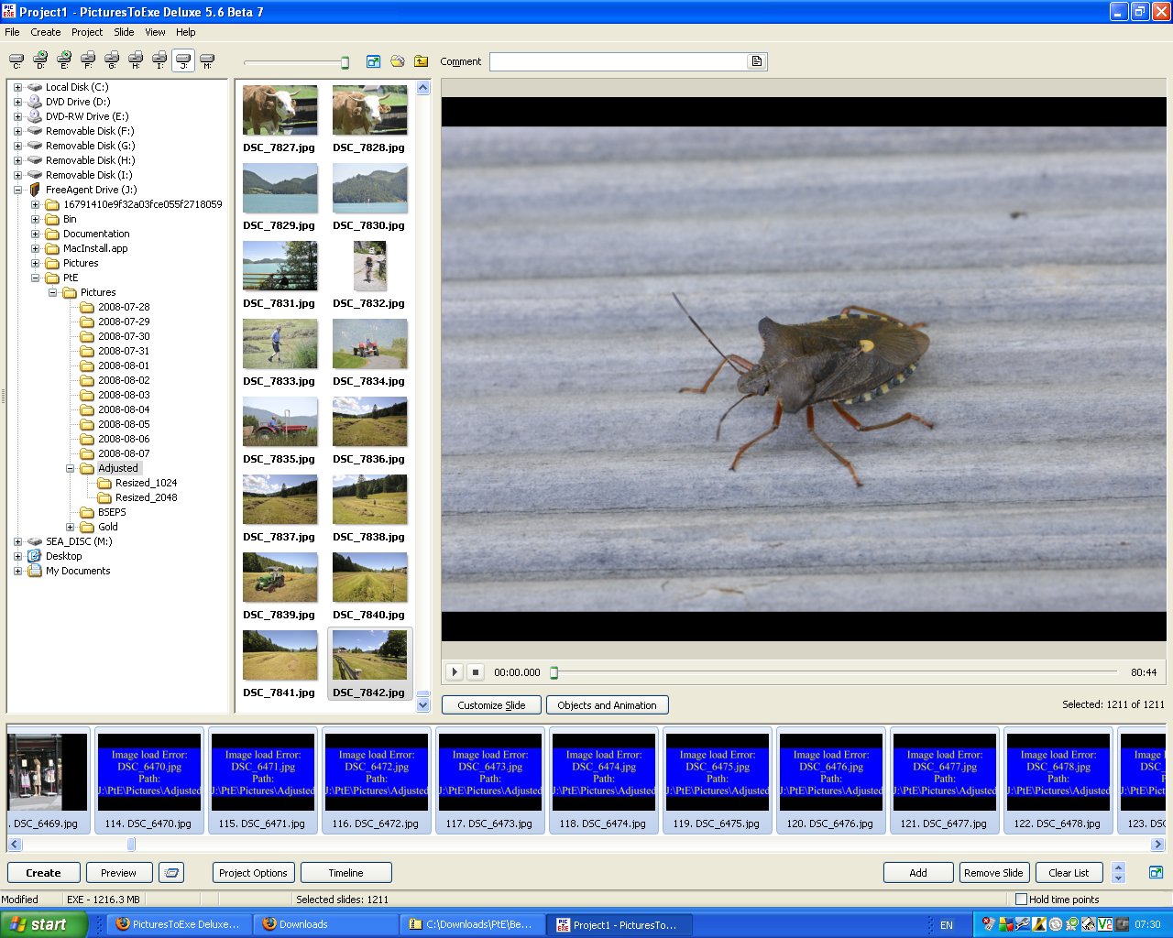This screenshot has height=938, width=1173.
Task: Click the thumbnail size slider handle
Action: (x=345, y=62)
